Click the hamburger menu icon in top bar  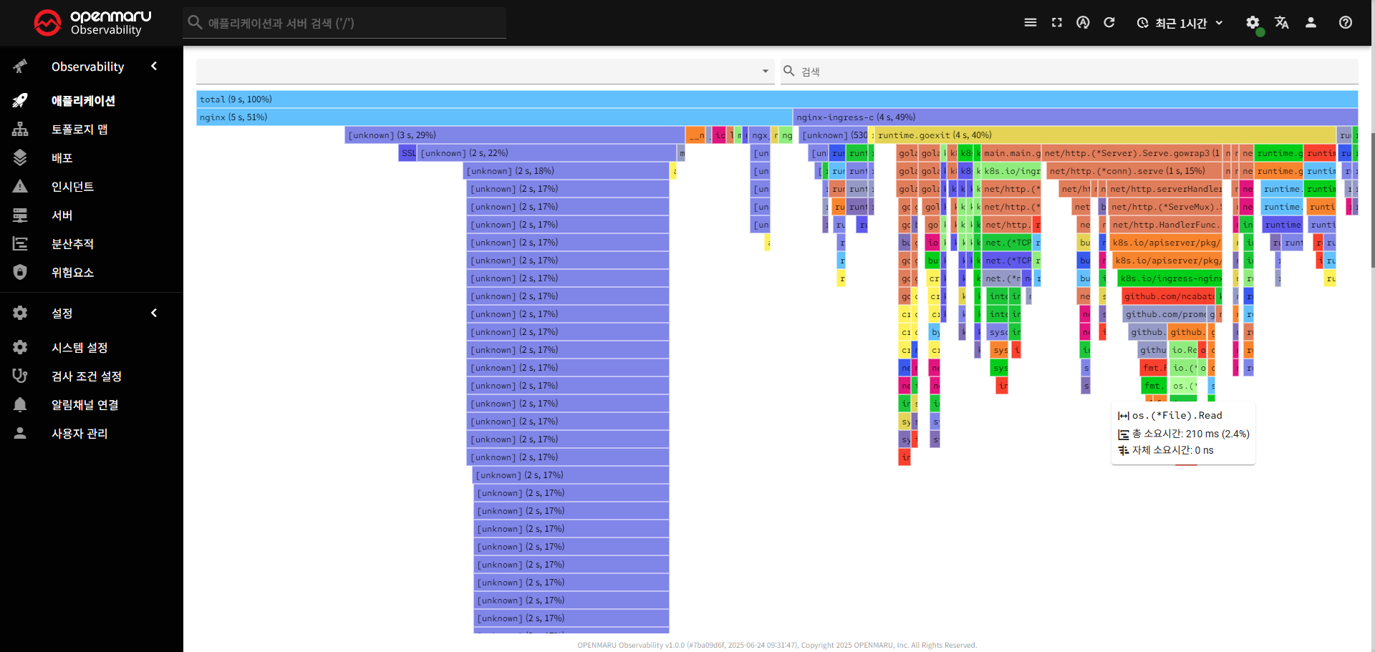pos(1031,23)
